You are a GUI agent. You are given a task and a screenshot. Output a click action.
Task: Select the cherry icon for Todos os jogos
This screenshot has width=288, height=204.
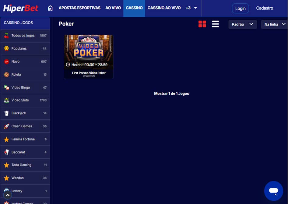(x=7, y=35)
